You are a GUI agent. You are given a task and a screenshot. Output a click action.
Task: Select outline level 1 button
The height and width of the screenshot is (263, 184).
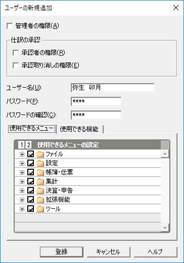[x=21, y=145]
